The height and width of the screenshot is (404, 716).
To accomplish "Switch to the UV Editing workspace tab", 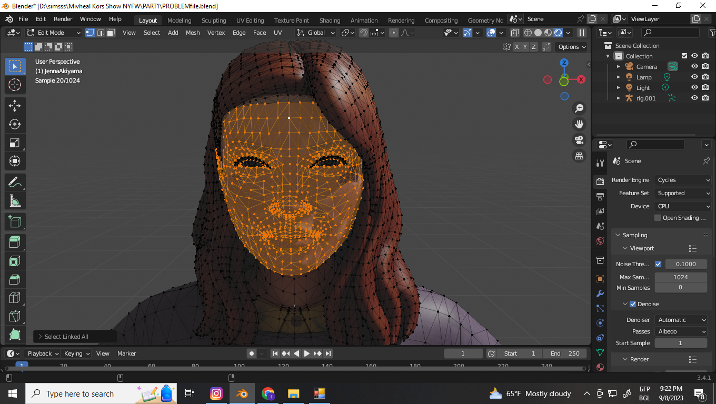I will (250, 21).
